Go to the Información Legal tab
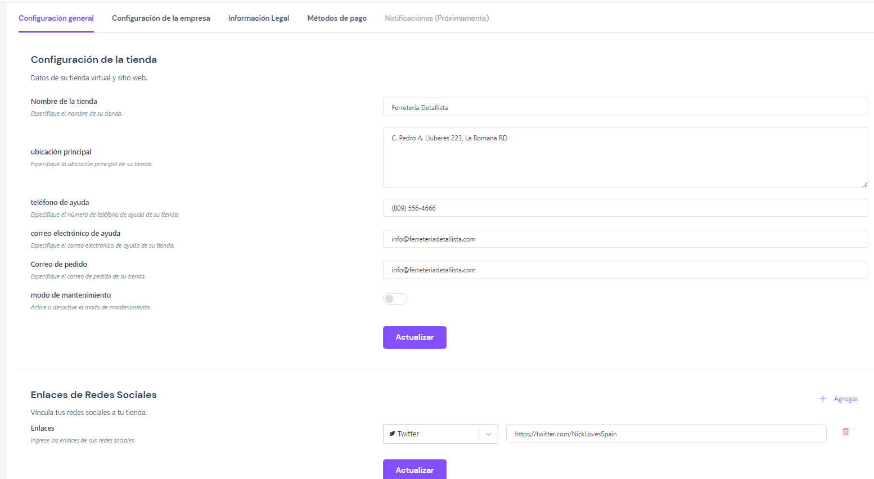874x479 pixels. (259, 18)
